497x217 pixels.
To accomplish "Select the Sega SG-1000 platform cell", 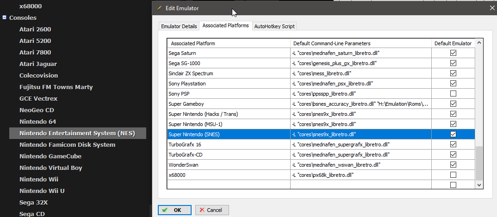I will [x=229, y=63].
